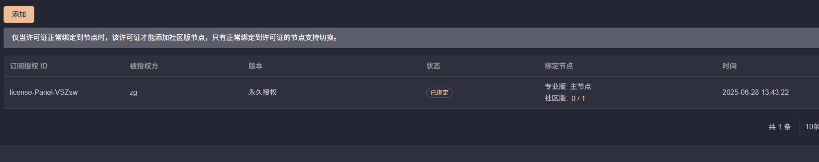Click the license binding notice banner
Viewport: 819px width, 162px height.
411,38
